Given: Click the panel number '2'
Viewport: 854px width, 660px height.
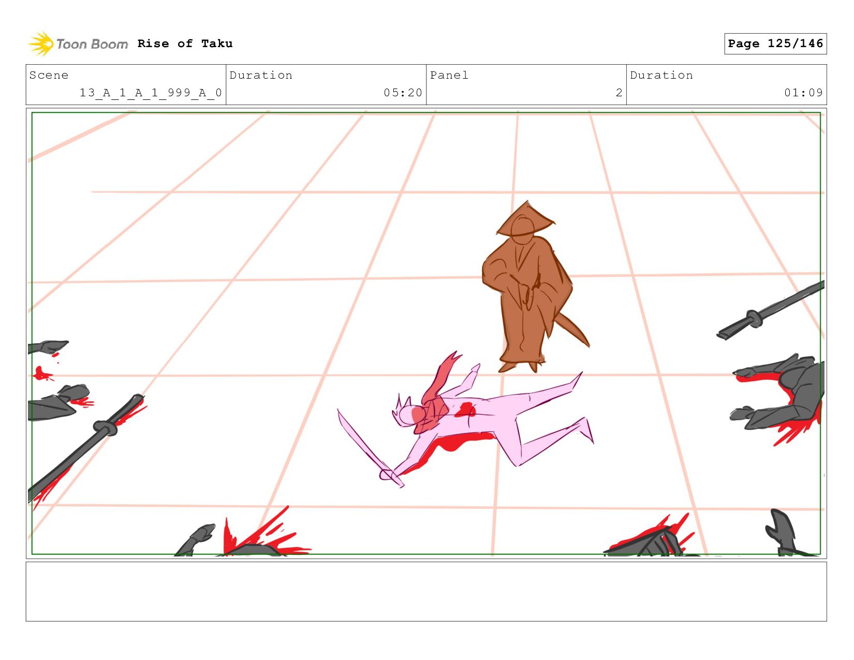Looking at the screenshot, I should click(x=619, y=93).
